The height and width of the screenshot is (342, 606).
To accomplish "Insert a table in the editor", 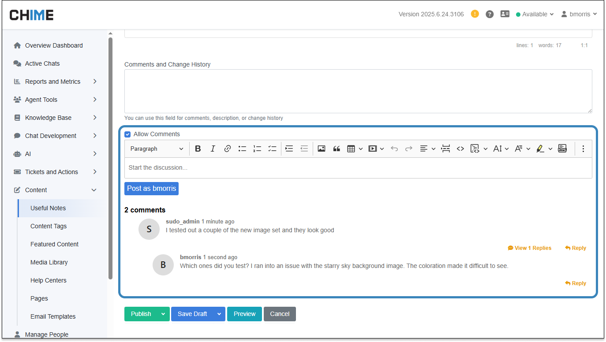I will [x=351, y=149].
